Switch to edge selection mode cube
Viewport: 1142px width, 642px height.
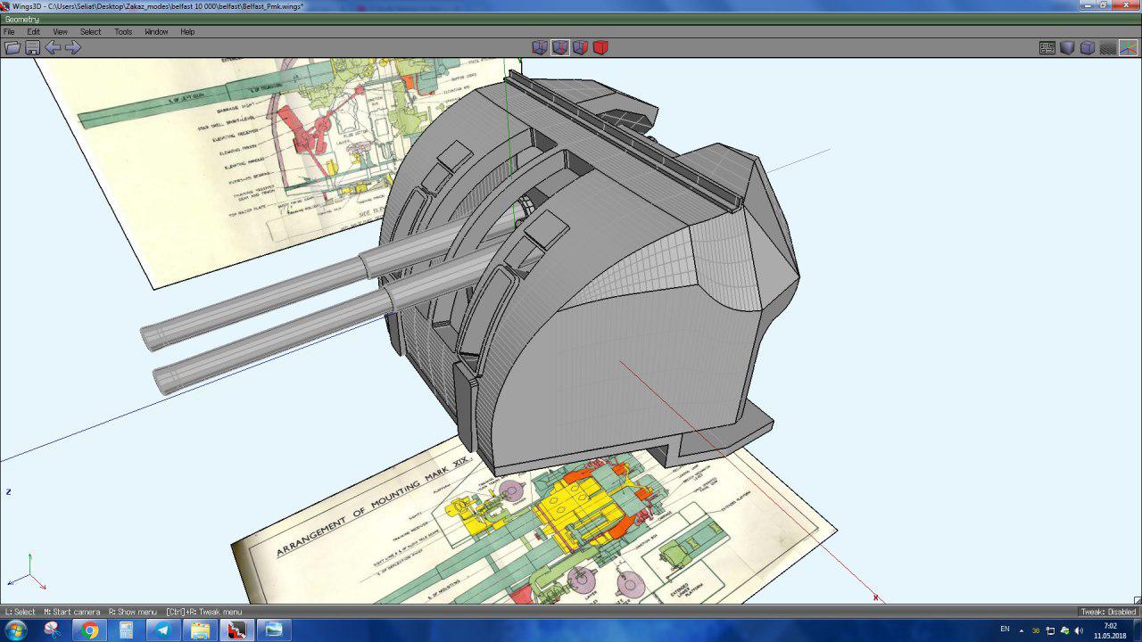tap(560, 47)
